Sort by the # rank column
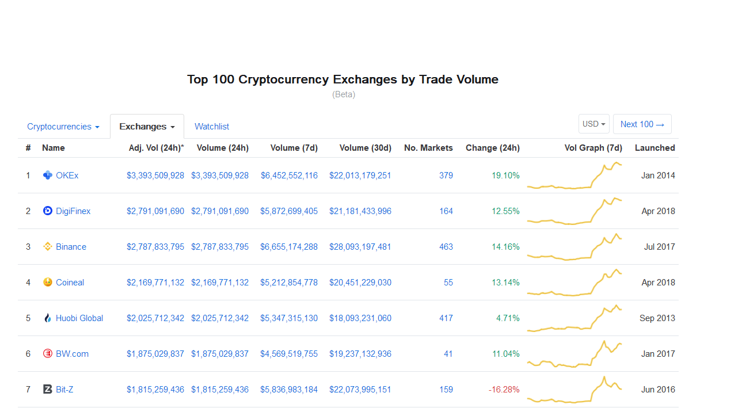This screenshot has height=408, width=742. (28, 148)
